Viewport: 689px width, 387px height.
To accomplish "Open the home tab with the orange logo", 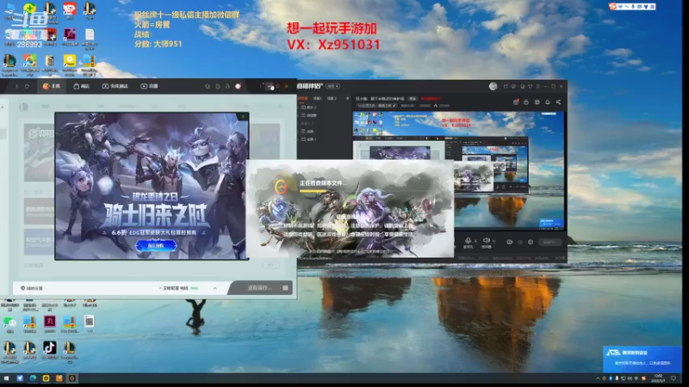I will (x=52, y=86).
